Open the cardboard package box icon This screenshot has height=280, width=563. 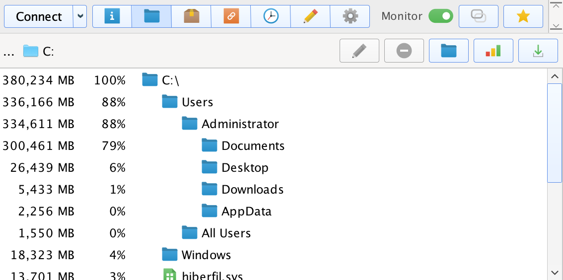click(x=191, y=16)
